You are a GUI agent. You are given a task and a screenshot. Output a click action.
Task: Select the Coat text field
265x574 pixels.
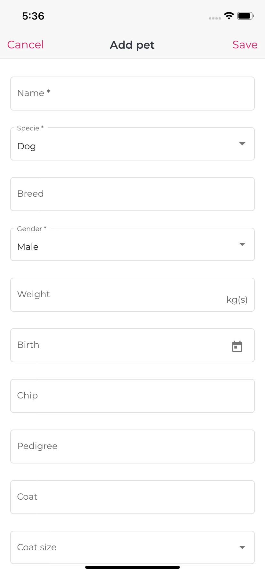pos(132,497)
